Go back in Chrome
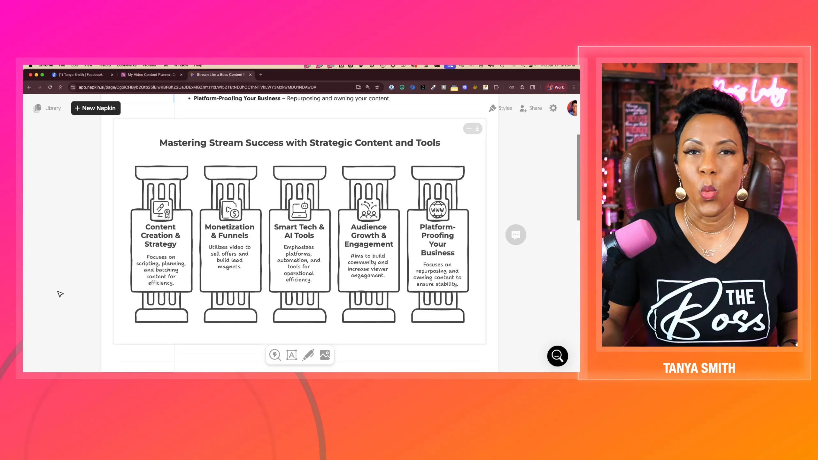The width and height of the screenshot is (818, 460). point(29,87)
